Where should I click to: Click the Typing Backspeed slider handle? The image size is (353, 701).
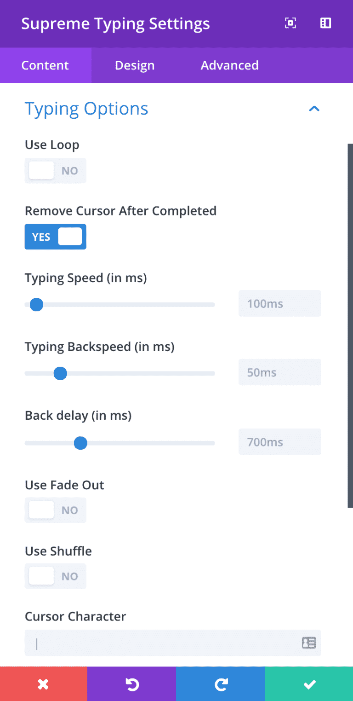60,373
